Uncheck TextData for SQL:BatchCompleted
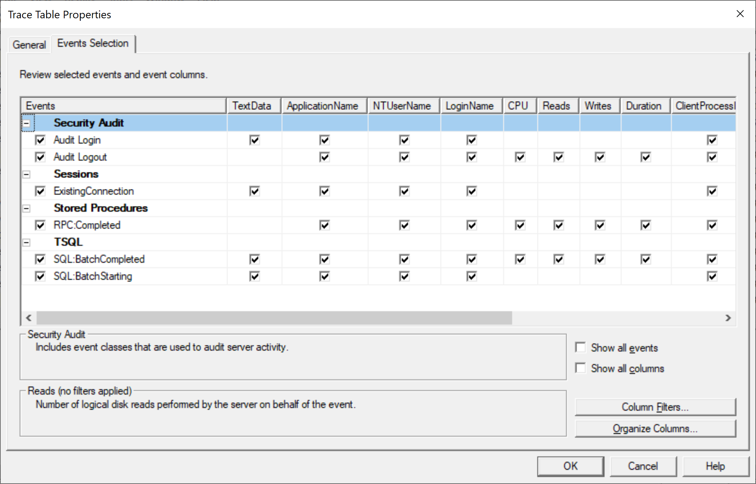756x484 pixels. coord(254,259)
